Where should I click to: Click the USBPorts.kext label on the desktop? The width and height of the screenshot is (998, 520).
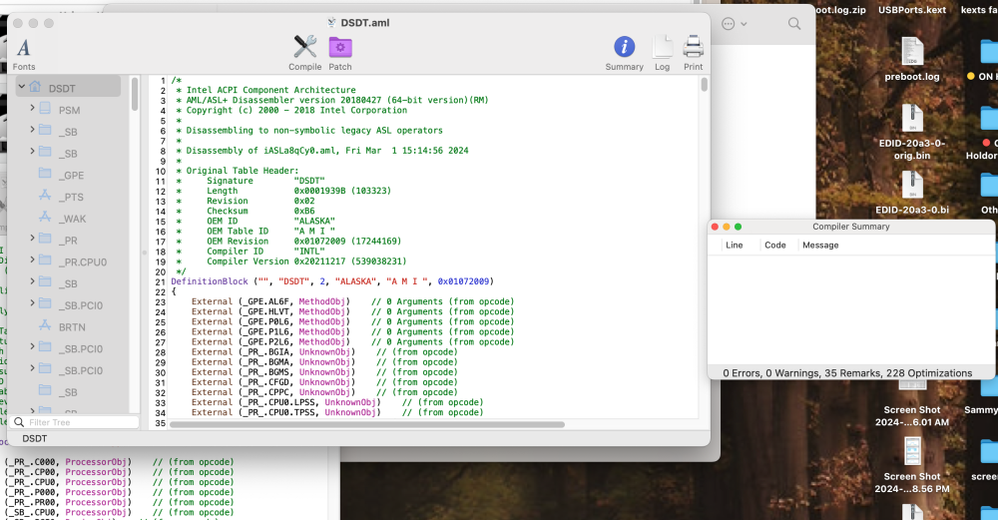point(911,10)
